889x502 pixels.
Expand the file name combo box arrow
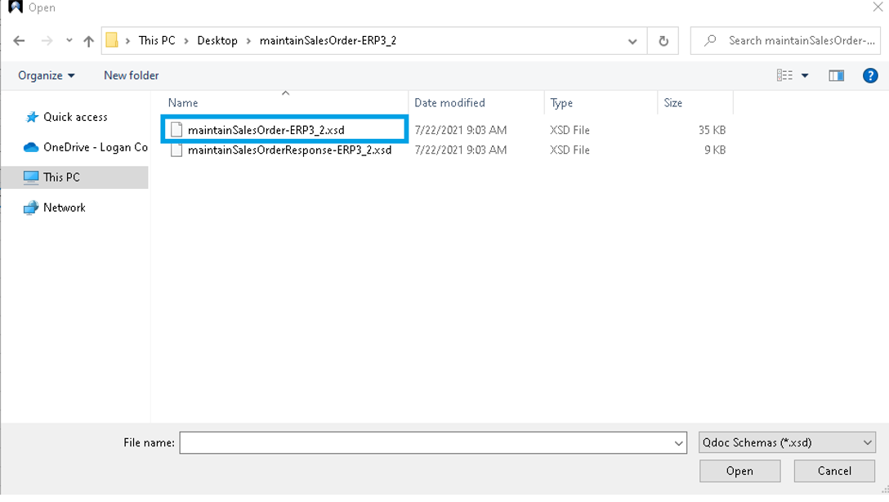coord(678,442)
